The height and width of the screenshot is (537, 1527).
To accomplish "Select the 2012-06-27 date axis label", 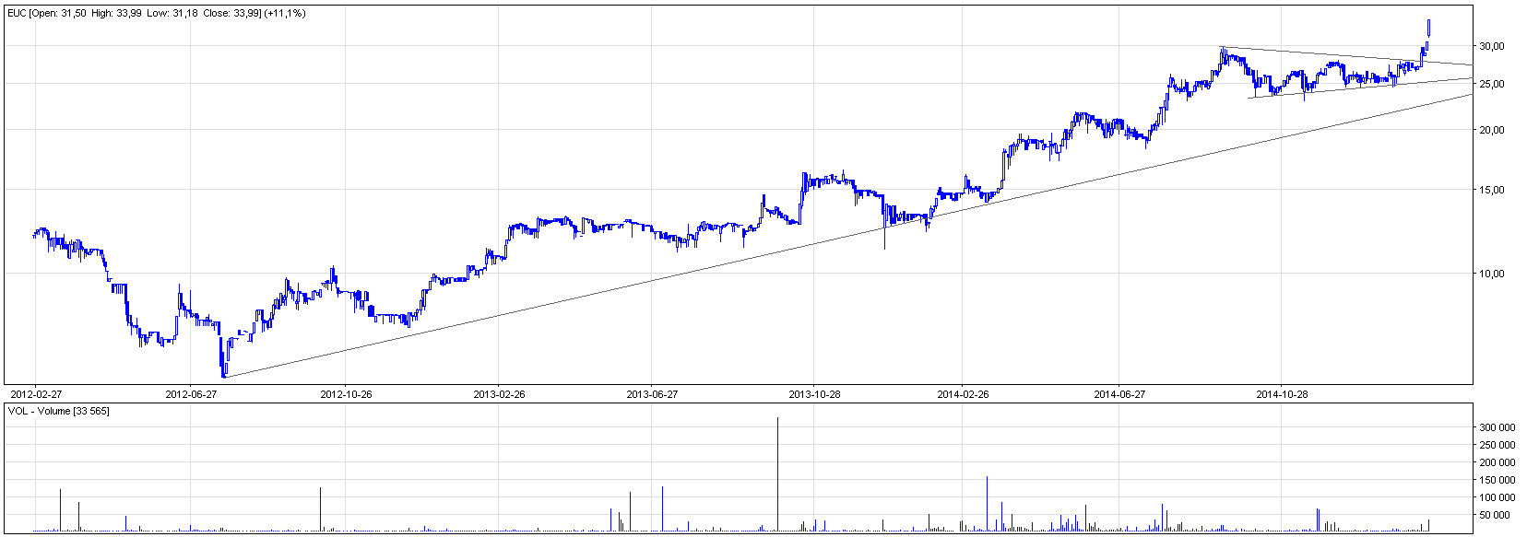I will click(x=191, y=394).
